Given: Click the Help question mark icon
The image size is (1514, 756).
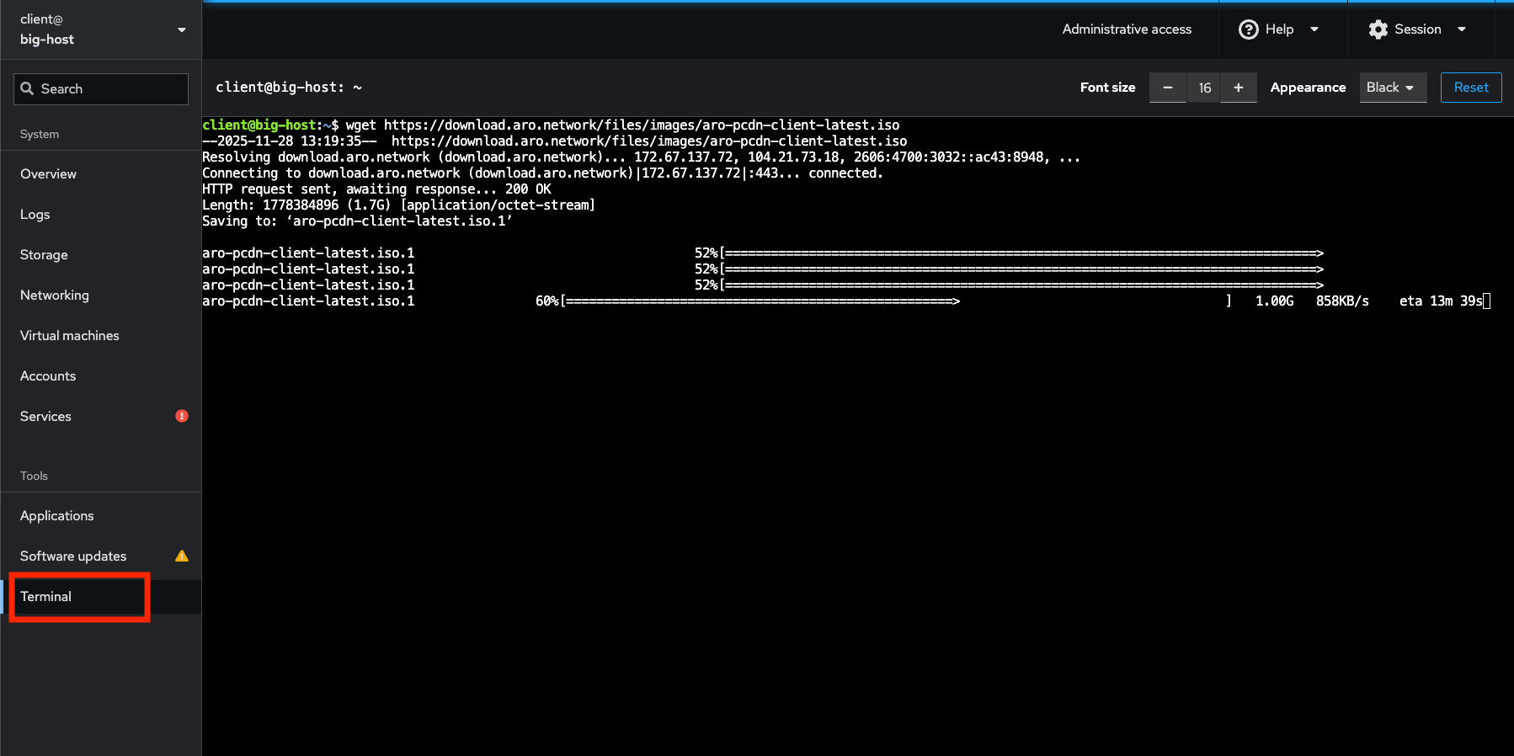Looking at the screenshot, I should tap(1248, 29).
